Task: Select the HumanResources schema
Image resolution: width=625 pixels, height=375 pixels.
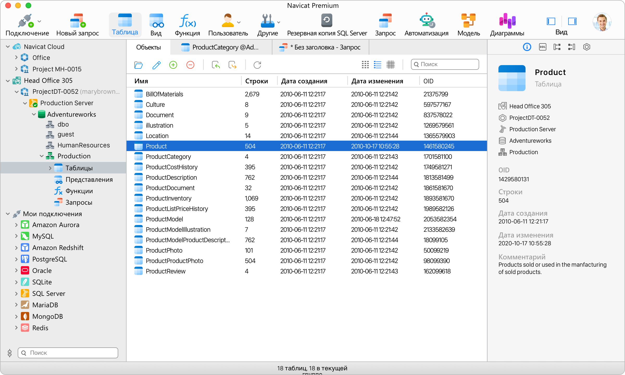Action: 84,145
